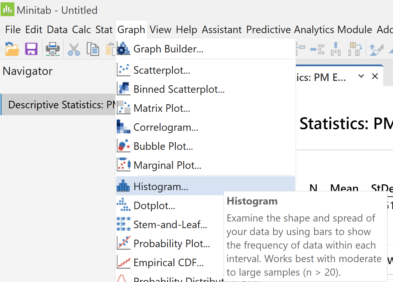Click the blue bar-column toolbar icon
This screenshot has height=282, width=393.
pyautogui.click(x=336, y=49)
